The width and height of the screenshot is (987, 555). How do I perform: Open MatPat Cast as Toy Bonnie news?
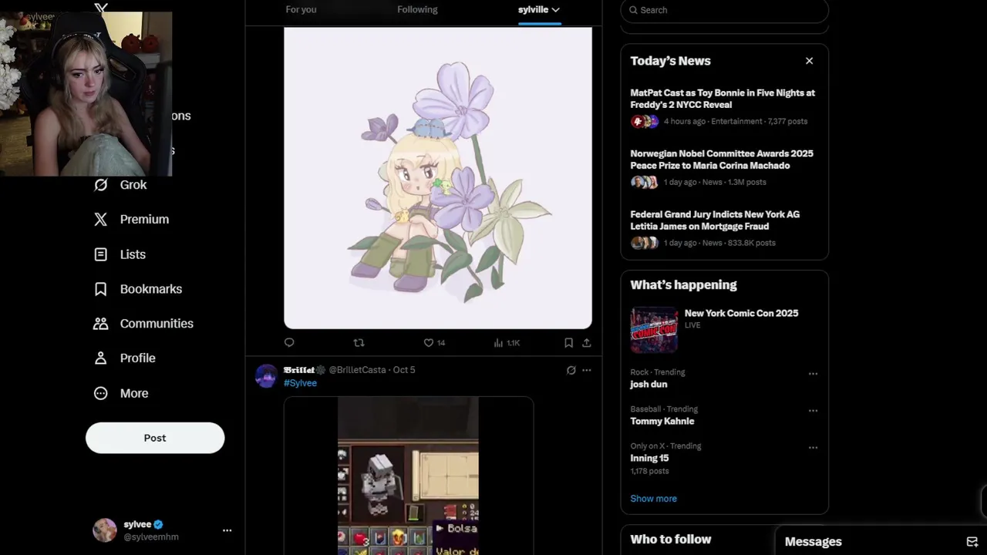723,99
